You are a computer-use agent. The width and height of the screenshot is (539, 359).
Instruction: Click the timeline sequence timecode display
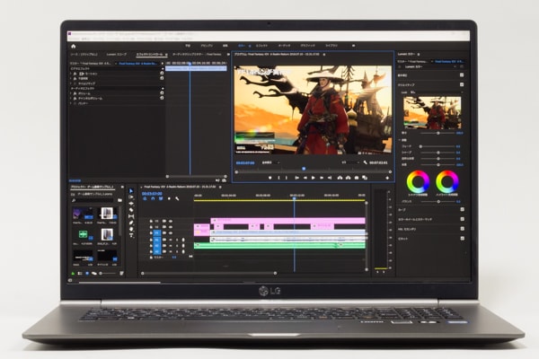(x=151, y=193)
